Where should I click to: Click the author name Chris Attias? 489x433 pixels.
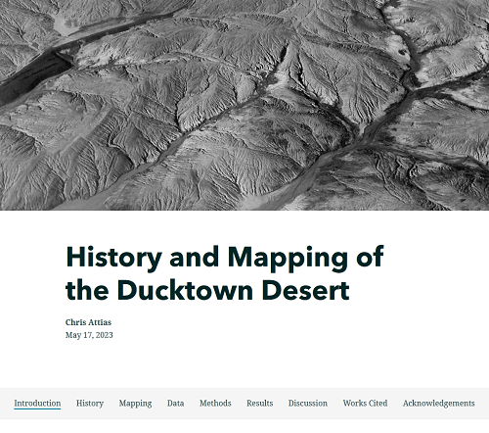point(88,322)
